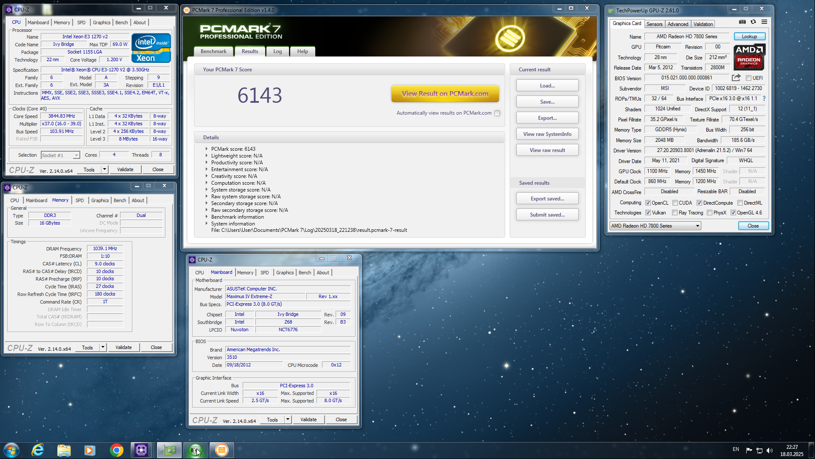Click the volume speaker icon in system tray
The width and height of the screenshot is (815, 459).
(770, 450)
